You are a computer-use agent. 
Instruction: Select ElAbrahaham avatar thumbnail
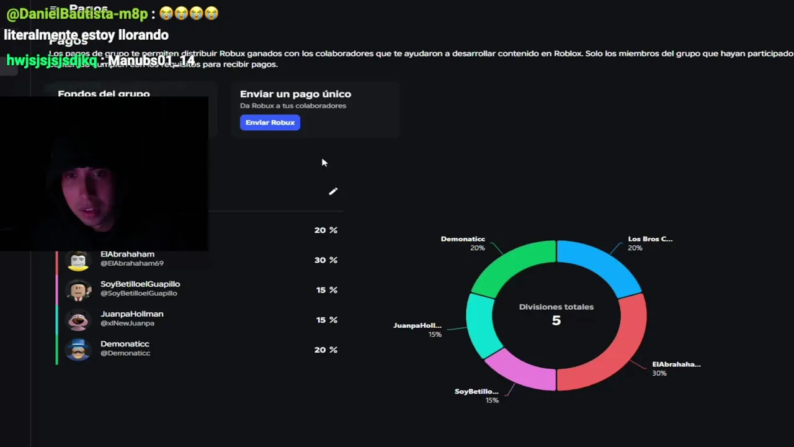tap(78, 261)
